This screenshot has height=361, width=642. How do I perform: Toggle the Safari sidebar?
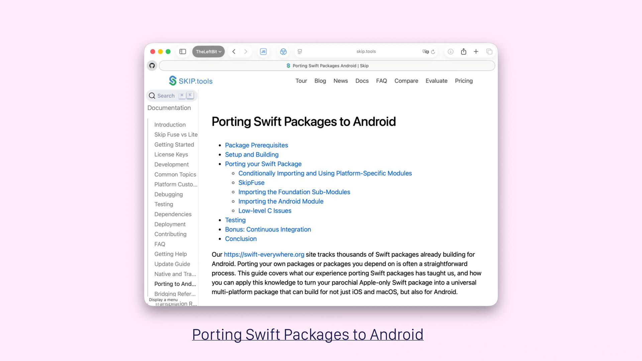pos(183,51)
